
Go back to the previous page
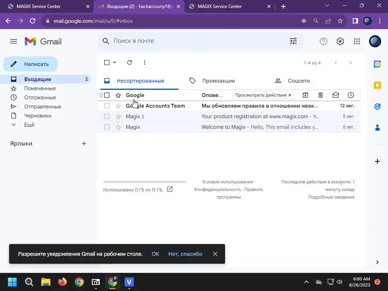coord(8,21)
